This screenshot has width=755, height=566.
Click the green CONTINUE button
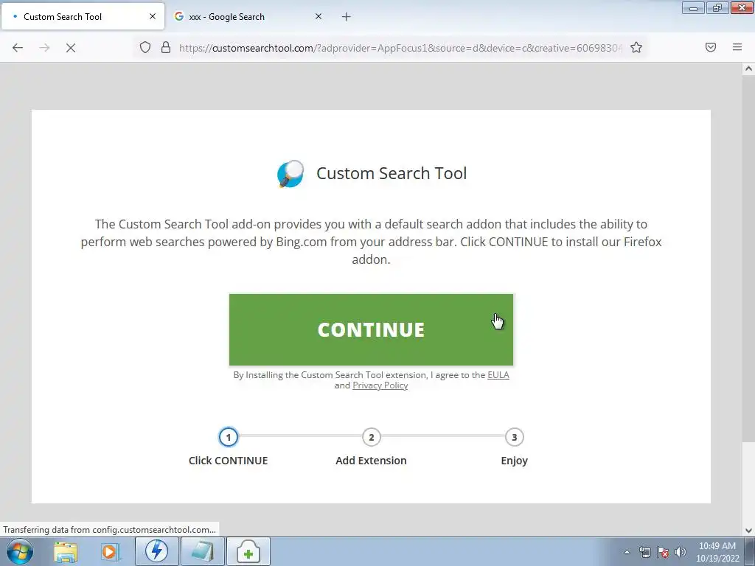(x=371, y=329)
